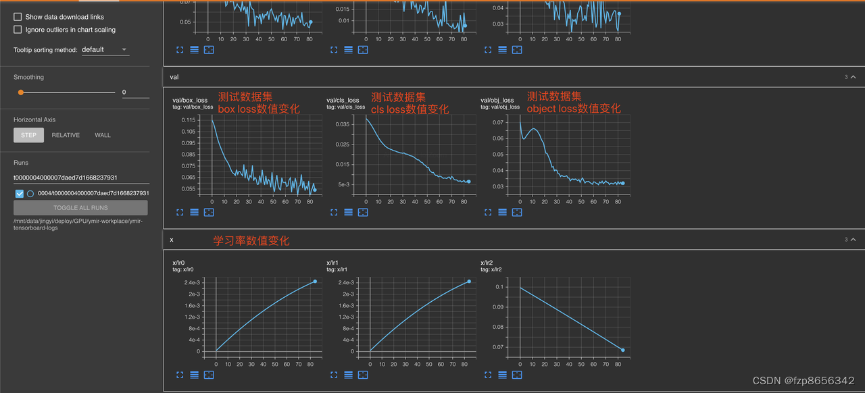
Task: Select the run's circle radio button
Action: tap(30, 193)
